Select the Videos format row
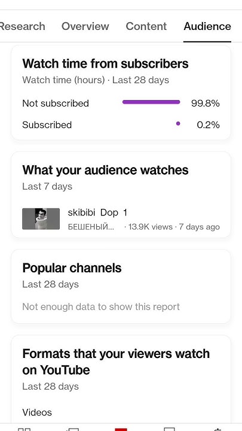The height and width of the screenshot is (431, 242). pos(37,412)
